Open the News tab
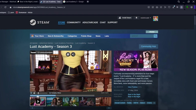This screenshot has height=110, width=196. point(98,36)
